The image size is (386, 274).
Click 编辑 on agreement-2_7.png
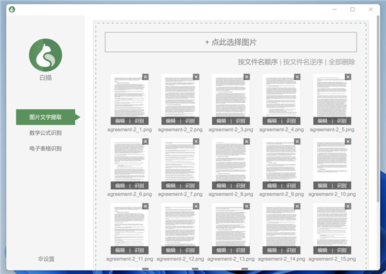171,186
